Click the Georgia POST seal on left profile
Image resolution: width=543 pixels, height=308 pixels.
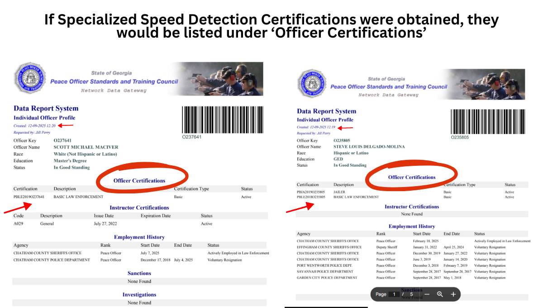30,78
